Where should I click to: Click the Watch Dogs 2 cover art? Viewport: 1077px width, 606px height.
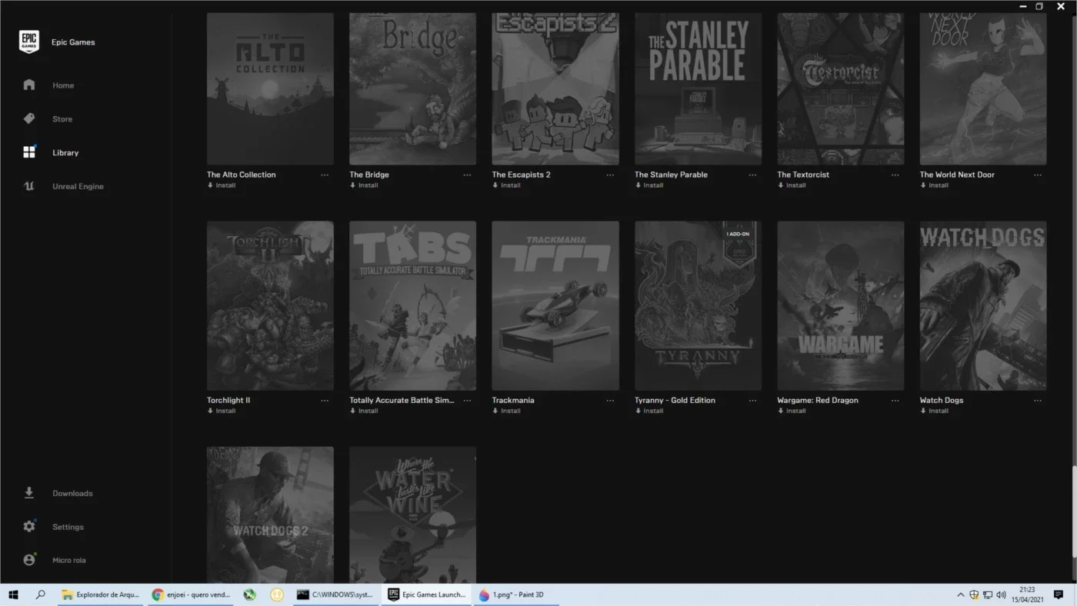click(270, 514)
